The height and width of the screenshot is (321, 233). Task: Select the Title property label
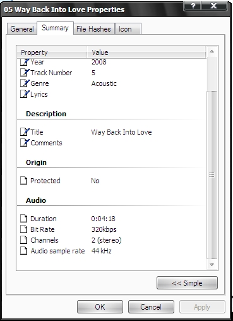click(x=37, y=132)
